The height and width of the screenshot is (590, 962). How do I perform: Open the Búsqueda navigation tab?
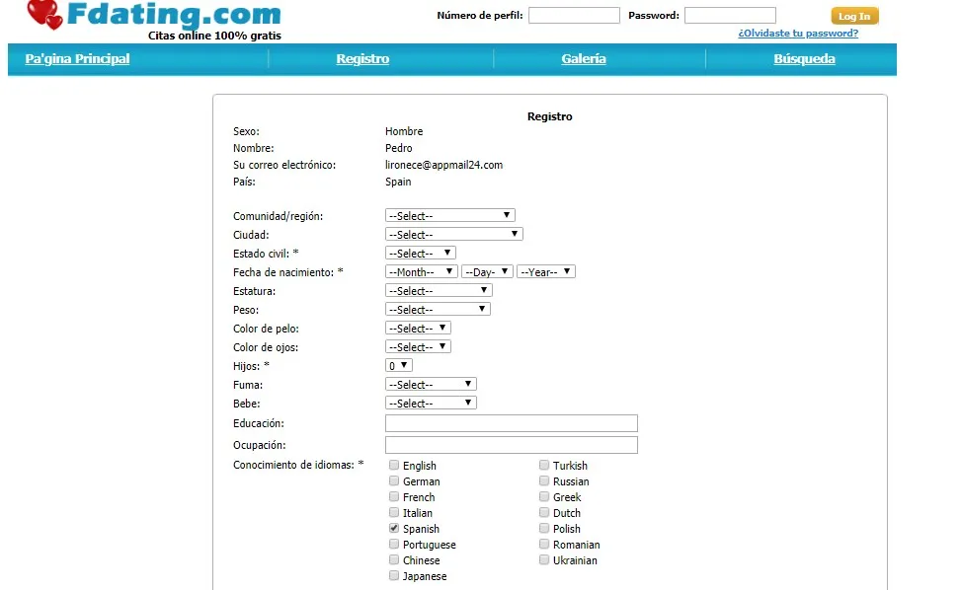pyautogui.click(x=804, y=59)
